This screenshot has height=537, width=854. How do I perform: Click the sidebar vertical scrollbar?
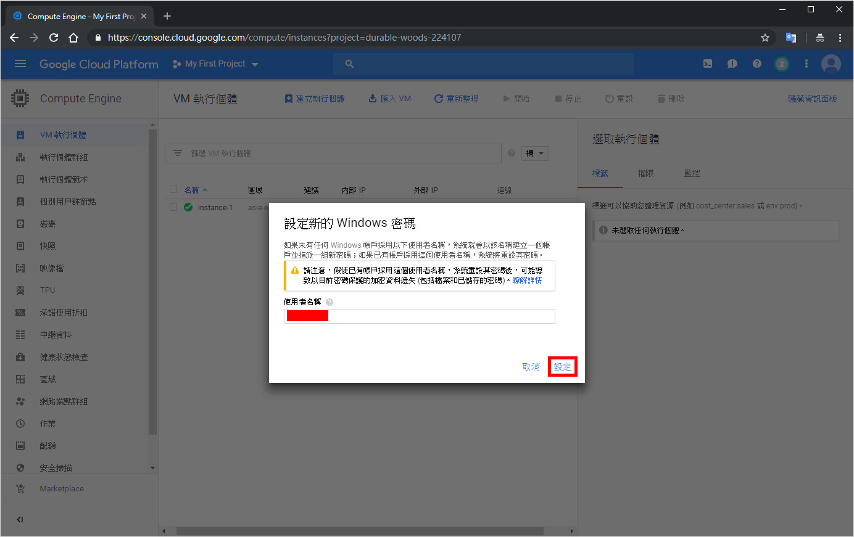coord(152,282)
